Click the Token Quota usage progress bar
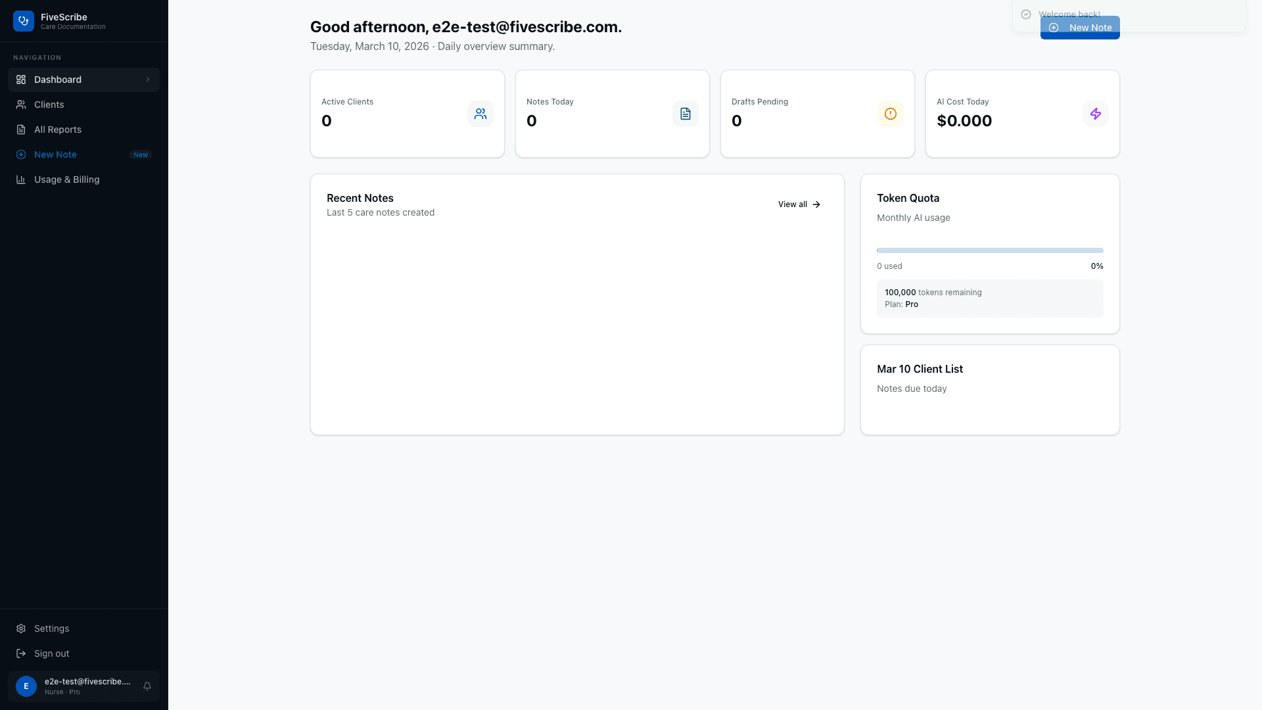 point(989,250)
